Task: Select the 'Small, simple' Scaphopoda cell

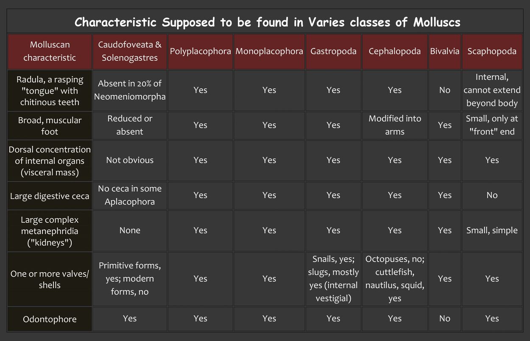Action: click(x=492, y=230)
